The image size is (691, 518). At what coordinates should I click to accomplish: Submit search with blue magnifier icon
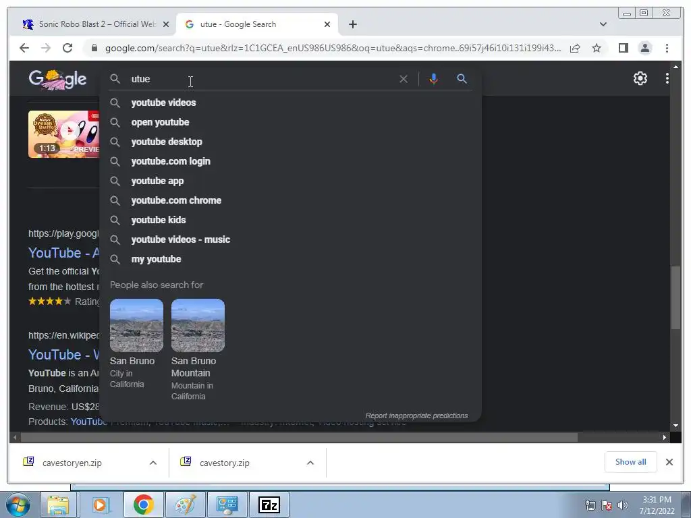(462, 79)
